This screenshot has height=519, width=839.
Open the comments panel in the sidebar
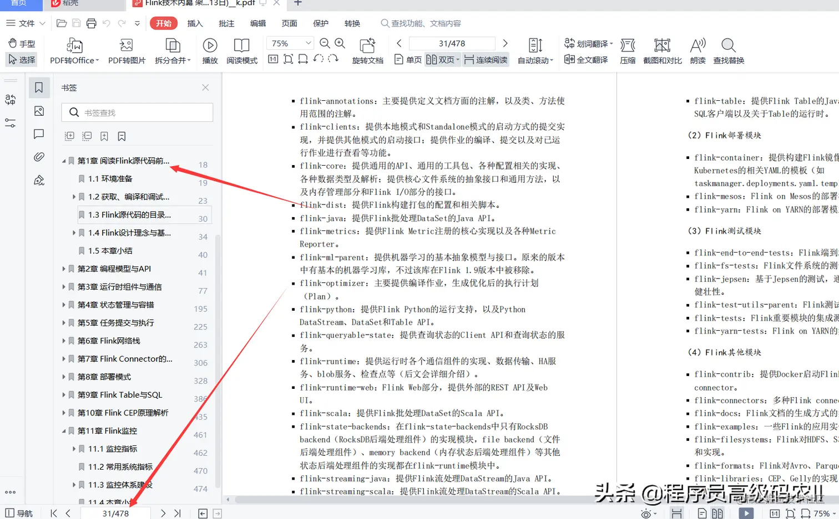[38, 135]
